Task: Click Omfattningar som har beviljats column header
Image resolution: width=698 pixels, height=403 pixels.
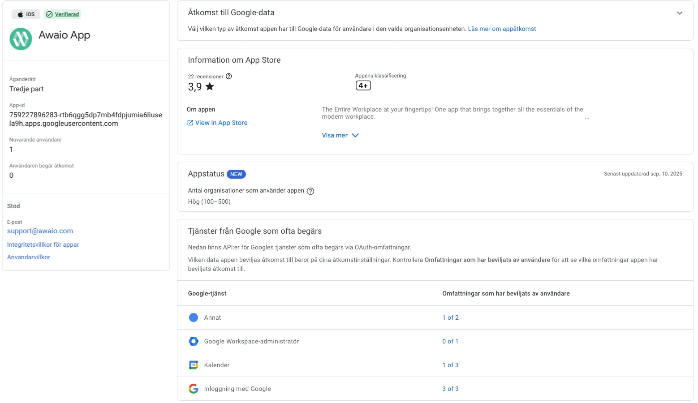Action: (506, 293)
